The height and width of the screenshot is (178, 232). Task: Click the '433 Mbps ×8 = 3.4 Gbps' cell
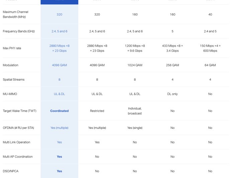[172, 48]
